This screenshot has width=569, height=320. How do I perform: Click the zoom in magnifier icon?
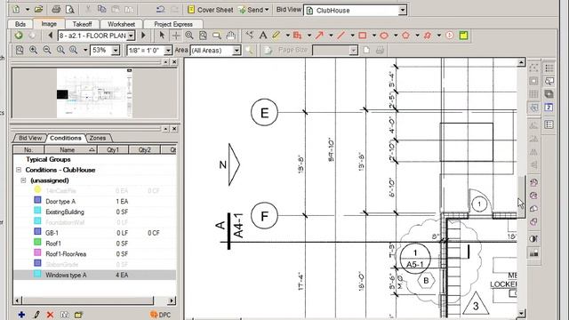coord(34,50)
